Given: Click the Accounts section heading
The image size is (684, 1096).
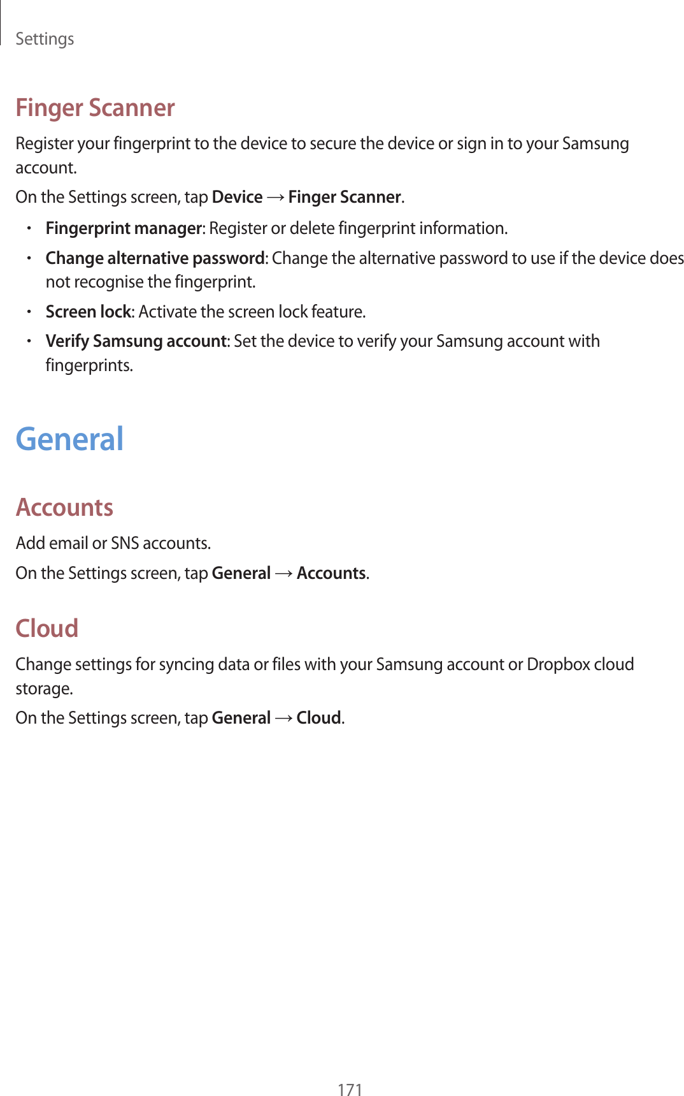Looking at the screenshot, I should (64, 508).
